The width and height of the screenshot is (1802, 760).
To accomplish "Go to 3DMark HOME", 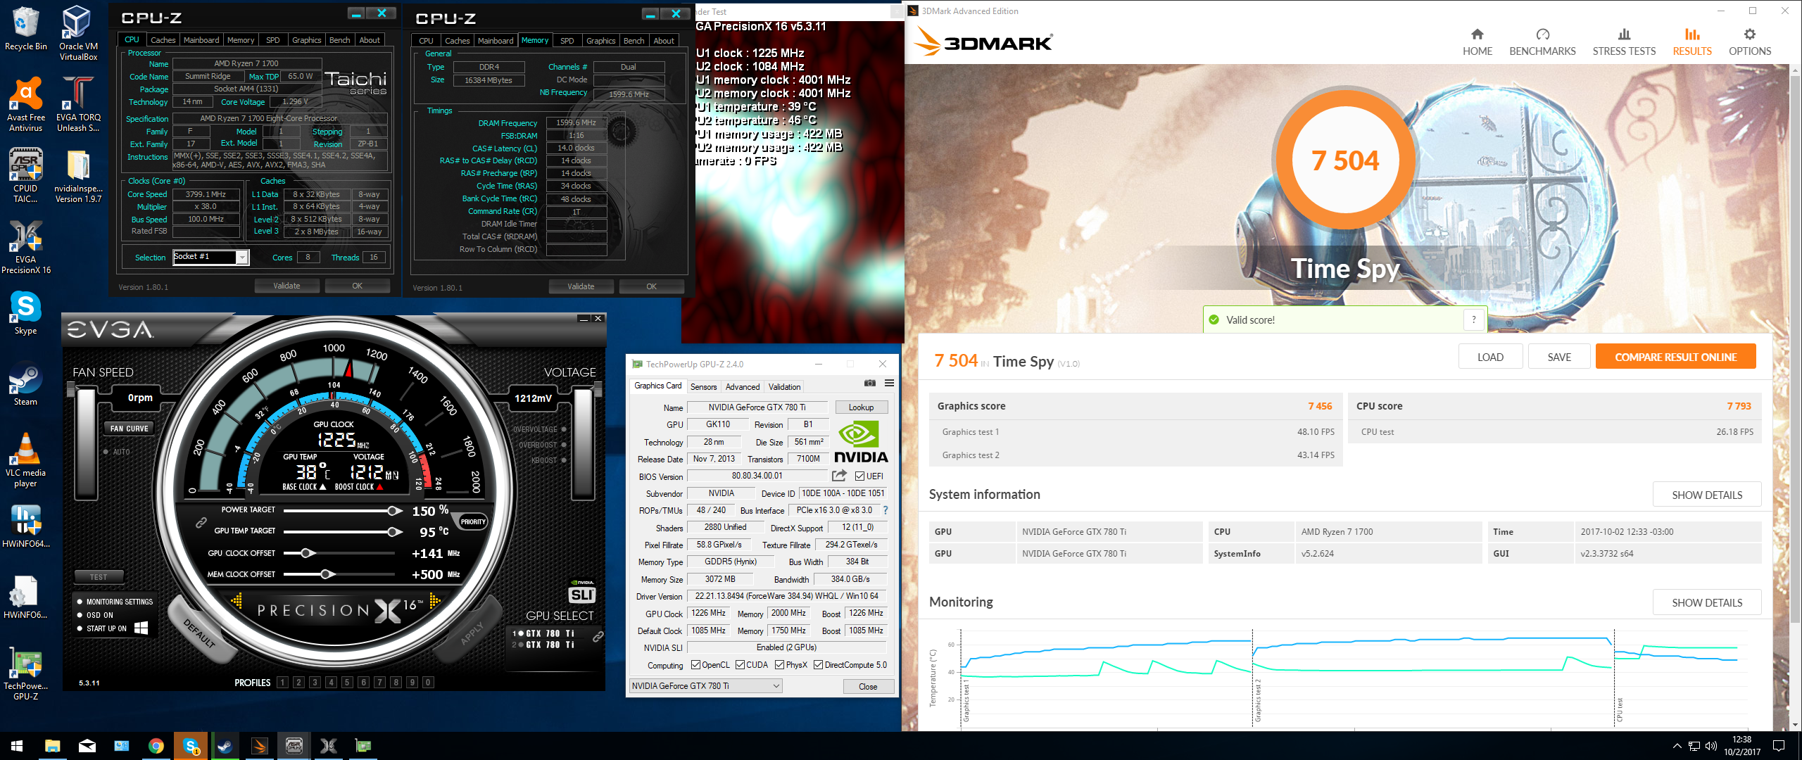I will tap(1477, 42).
